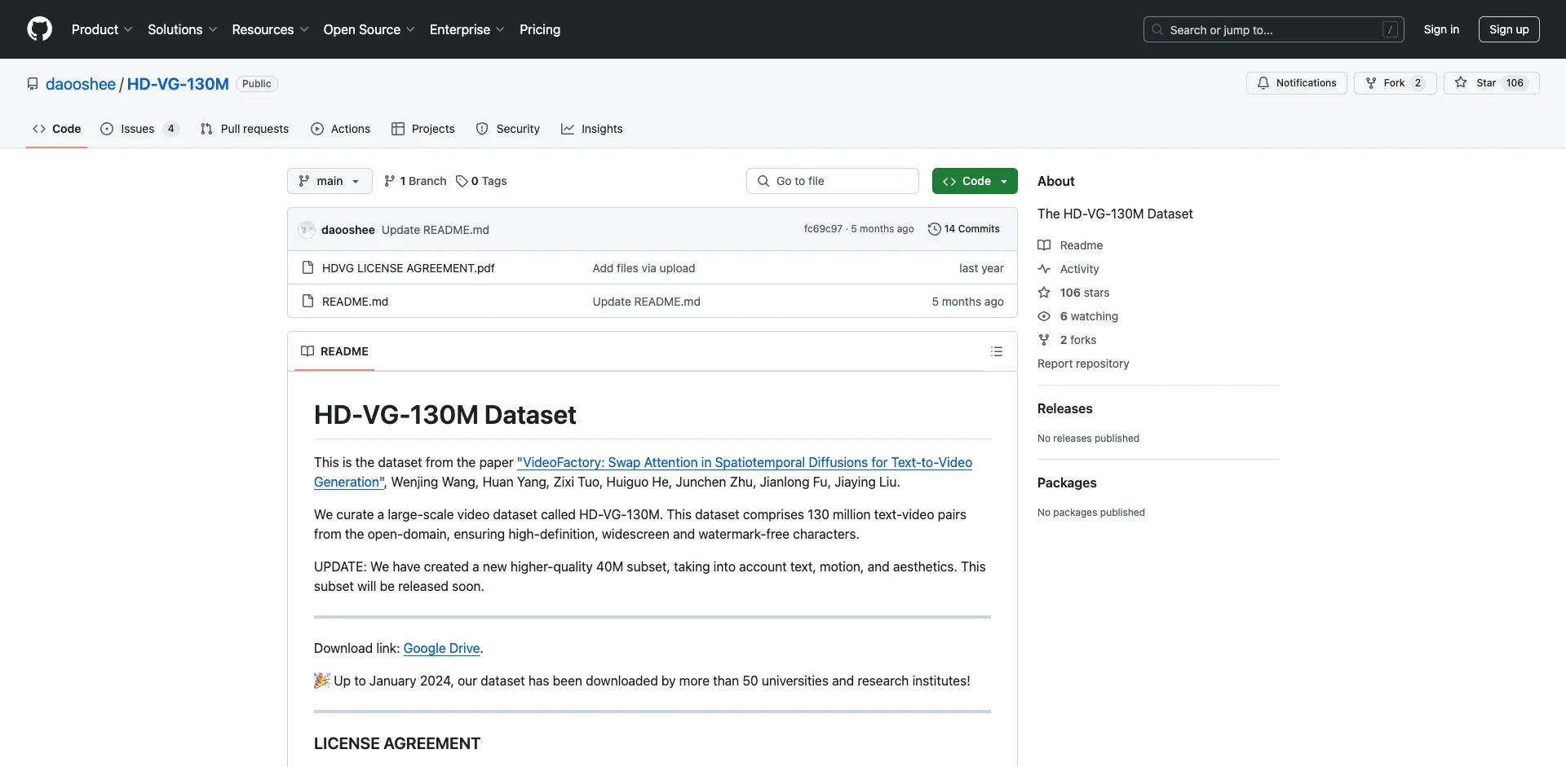Click the Go to file search box
Image resolution: width=1566 pixels, height=767 pixels.
click(x=833, y=181)
